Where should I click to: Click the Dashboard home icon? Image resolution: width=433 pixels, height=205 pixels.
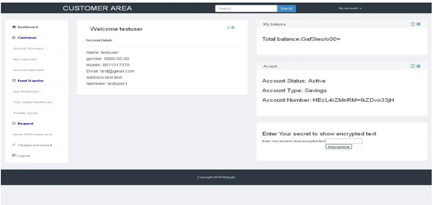pyautogui.click(x=14, y=27)
